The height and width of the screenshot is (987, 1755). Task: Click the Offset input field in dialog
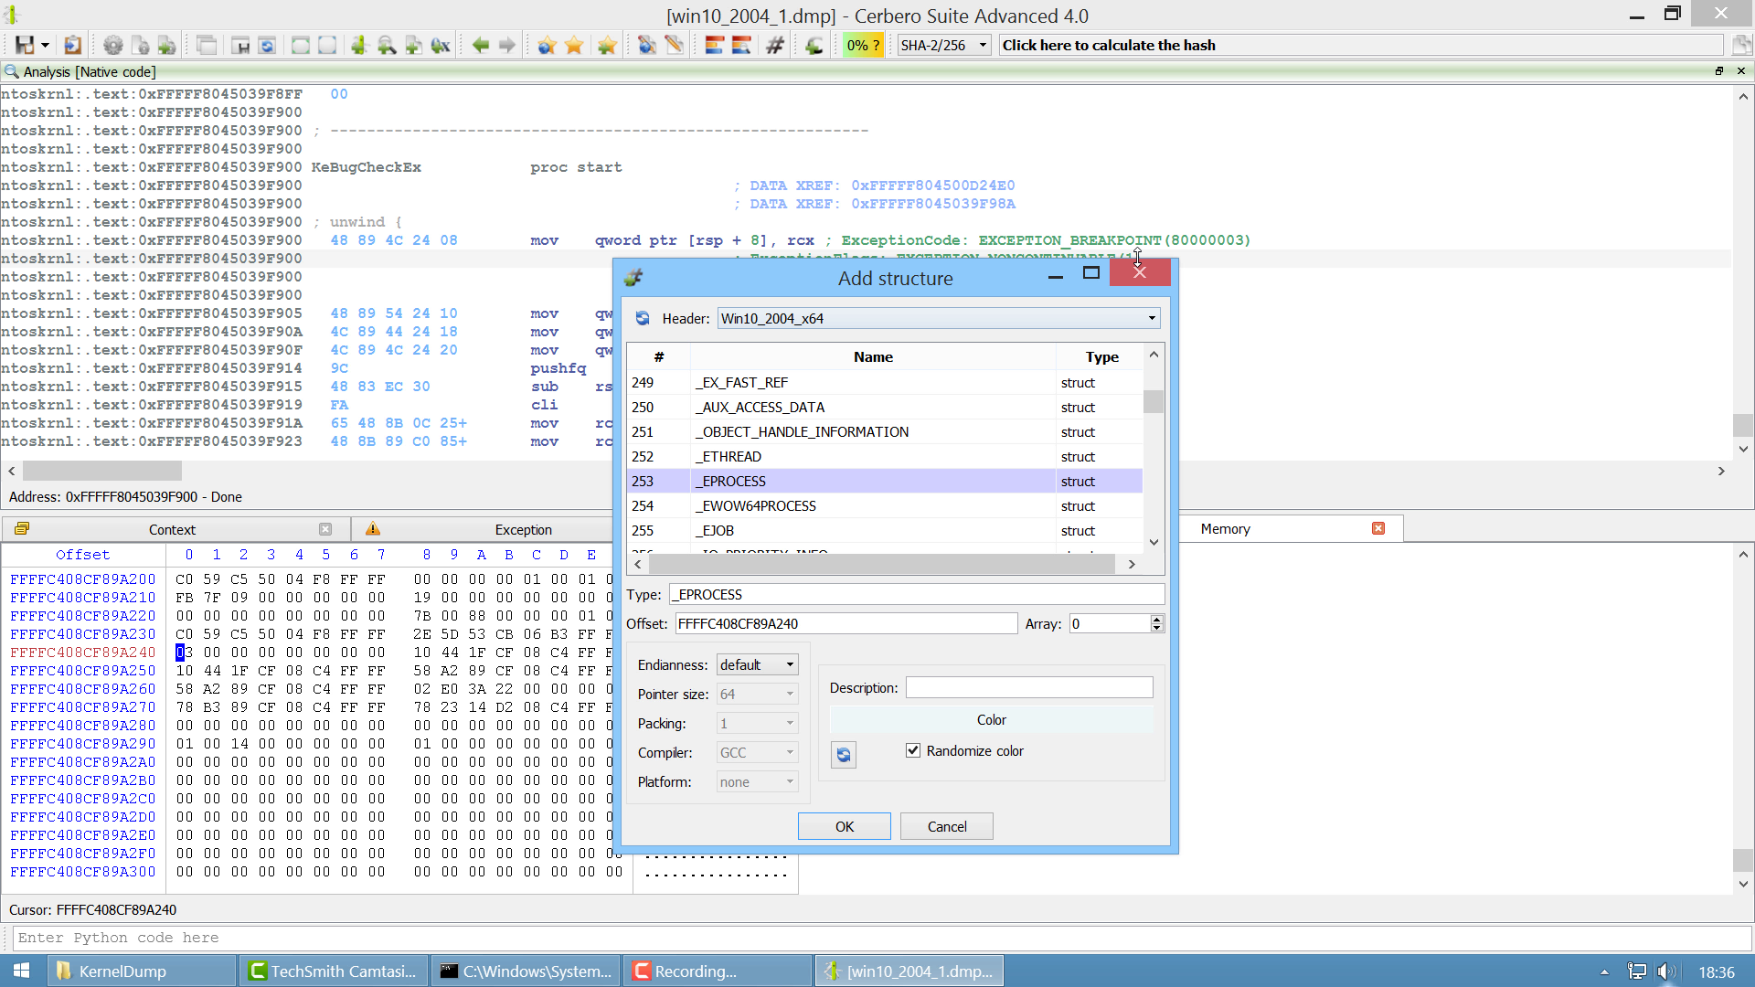click(846, 623)
